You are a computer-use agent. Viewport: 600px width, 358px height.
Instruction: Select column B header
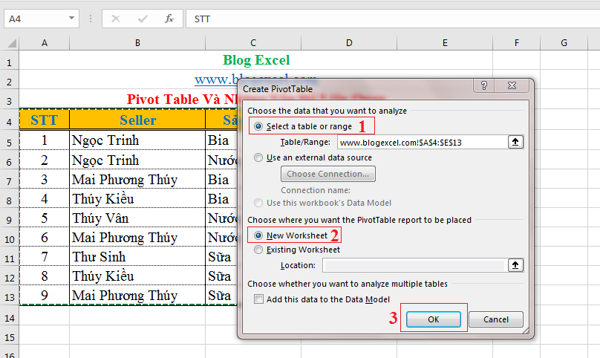coord(137,43)
